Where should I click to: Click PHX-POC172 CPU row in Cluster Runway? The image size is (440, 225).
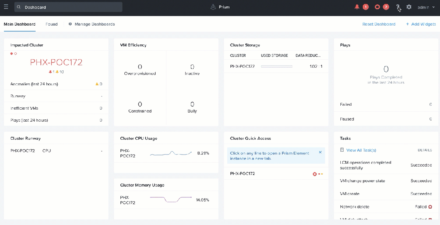(x=56, y=151)
